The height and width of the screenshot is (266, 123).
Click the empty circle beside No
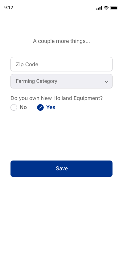click(14, 107)
